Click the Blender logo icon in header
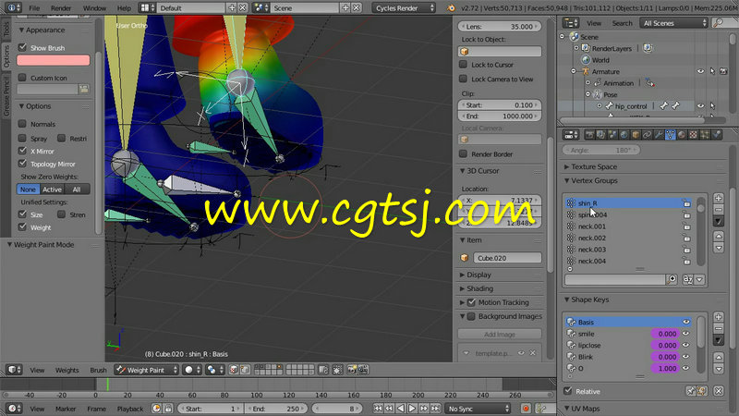 [x=451, y=8]
